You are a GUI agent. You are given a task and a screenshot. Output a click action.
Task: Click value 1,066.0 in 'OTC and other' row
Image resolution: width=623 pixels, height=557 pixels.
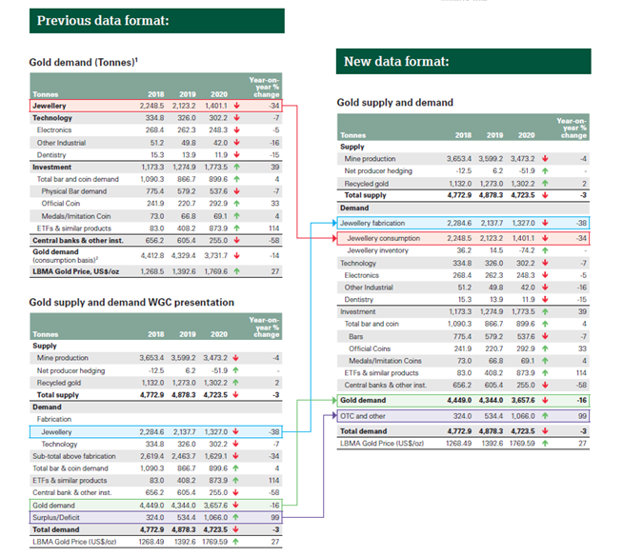523,416
